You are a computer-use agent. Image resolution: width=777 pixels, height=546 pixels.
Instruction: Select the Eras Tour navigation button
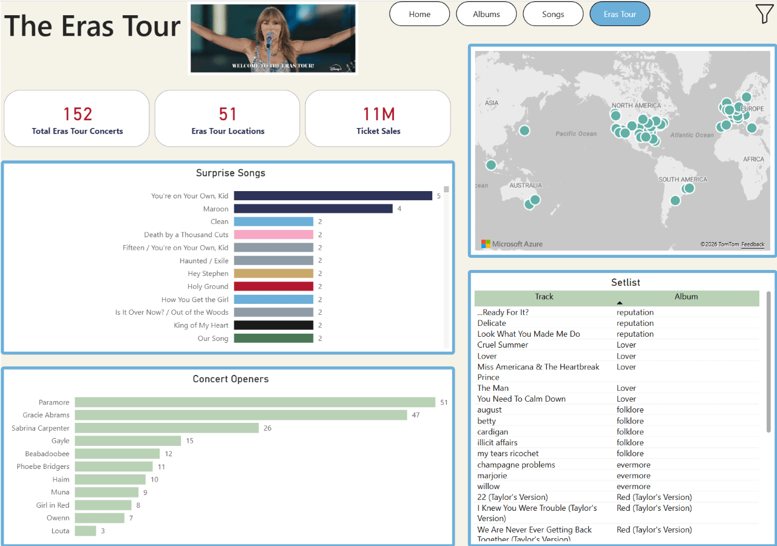[x=620, y=14]
